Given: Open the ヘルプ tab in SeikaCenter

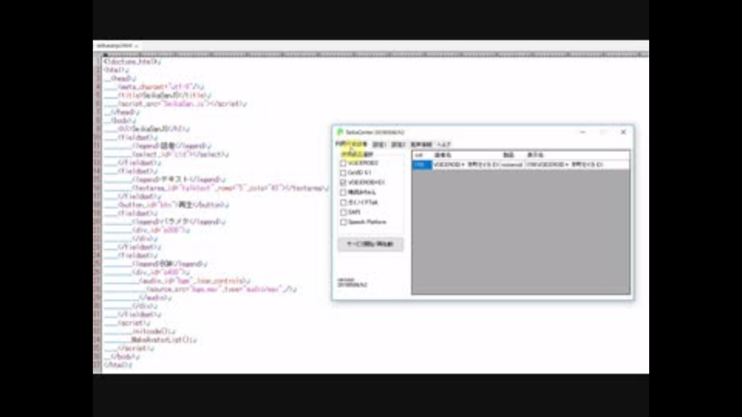Looking at the screenshot, I should [x=444, y=144].
